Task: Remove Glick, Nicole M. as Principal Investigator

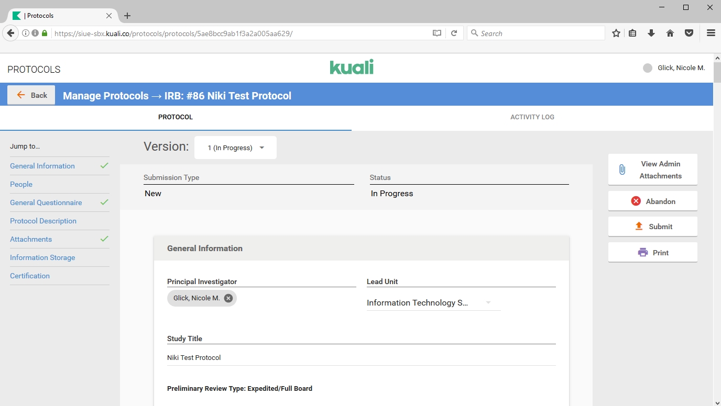Action: [228, 298]
